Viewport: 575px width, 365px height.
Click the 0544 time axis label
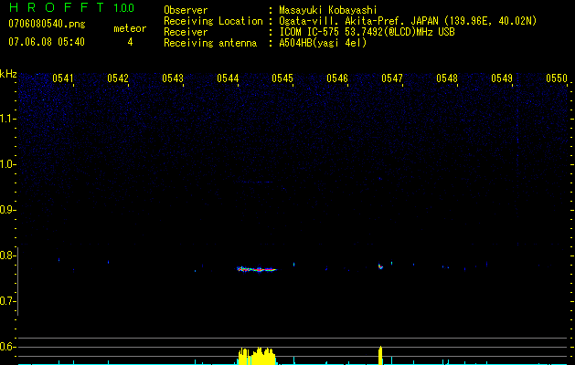coord(228,78)
